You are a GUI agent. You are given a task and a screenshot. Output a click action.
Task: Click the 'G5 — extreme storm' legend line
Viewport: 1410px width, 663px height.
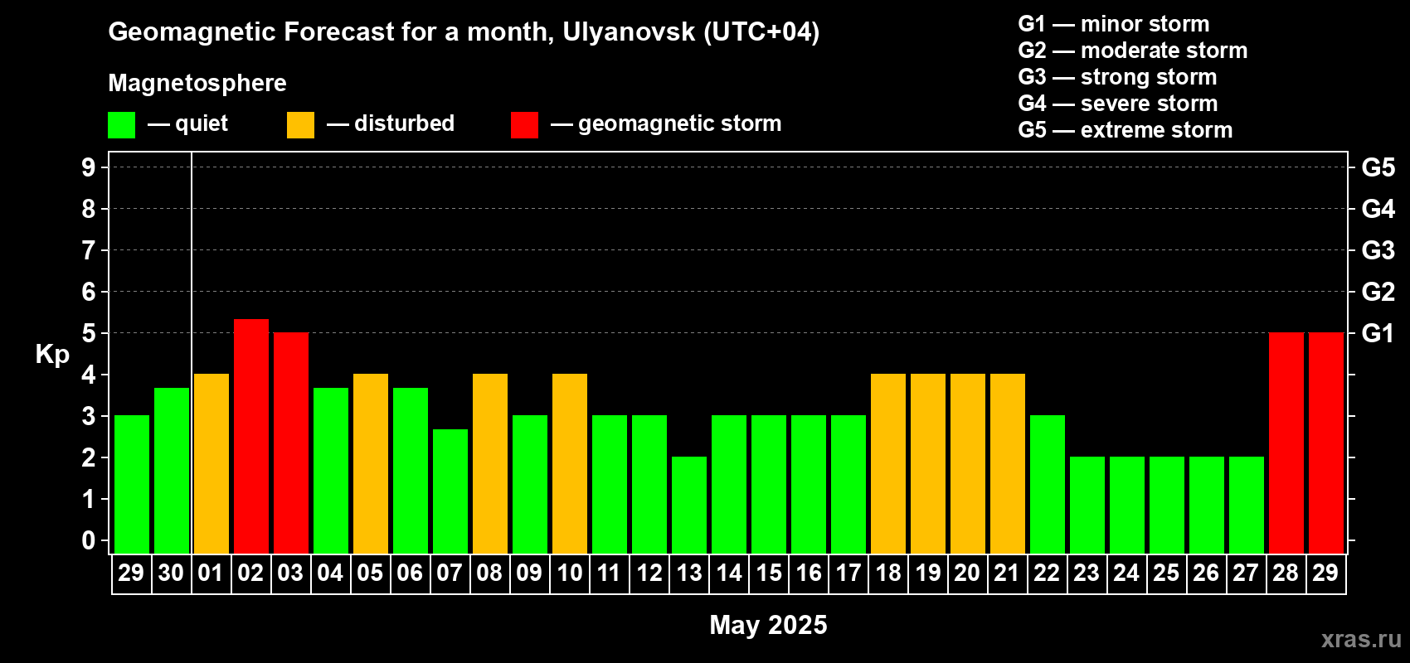1126,130
